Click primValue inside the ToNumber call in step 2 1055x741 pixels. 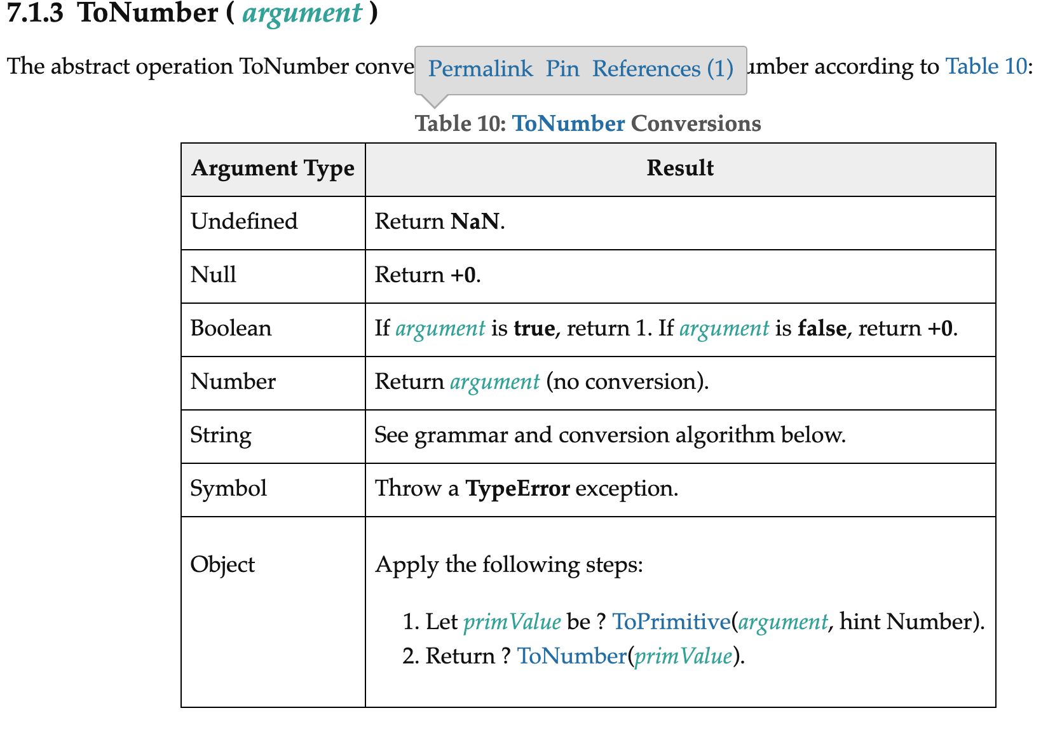click(683, 656)
